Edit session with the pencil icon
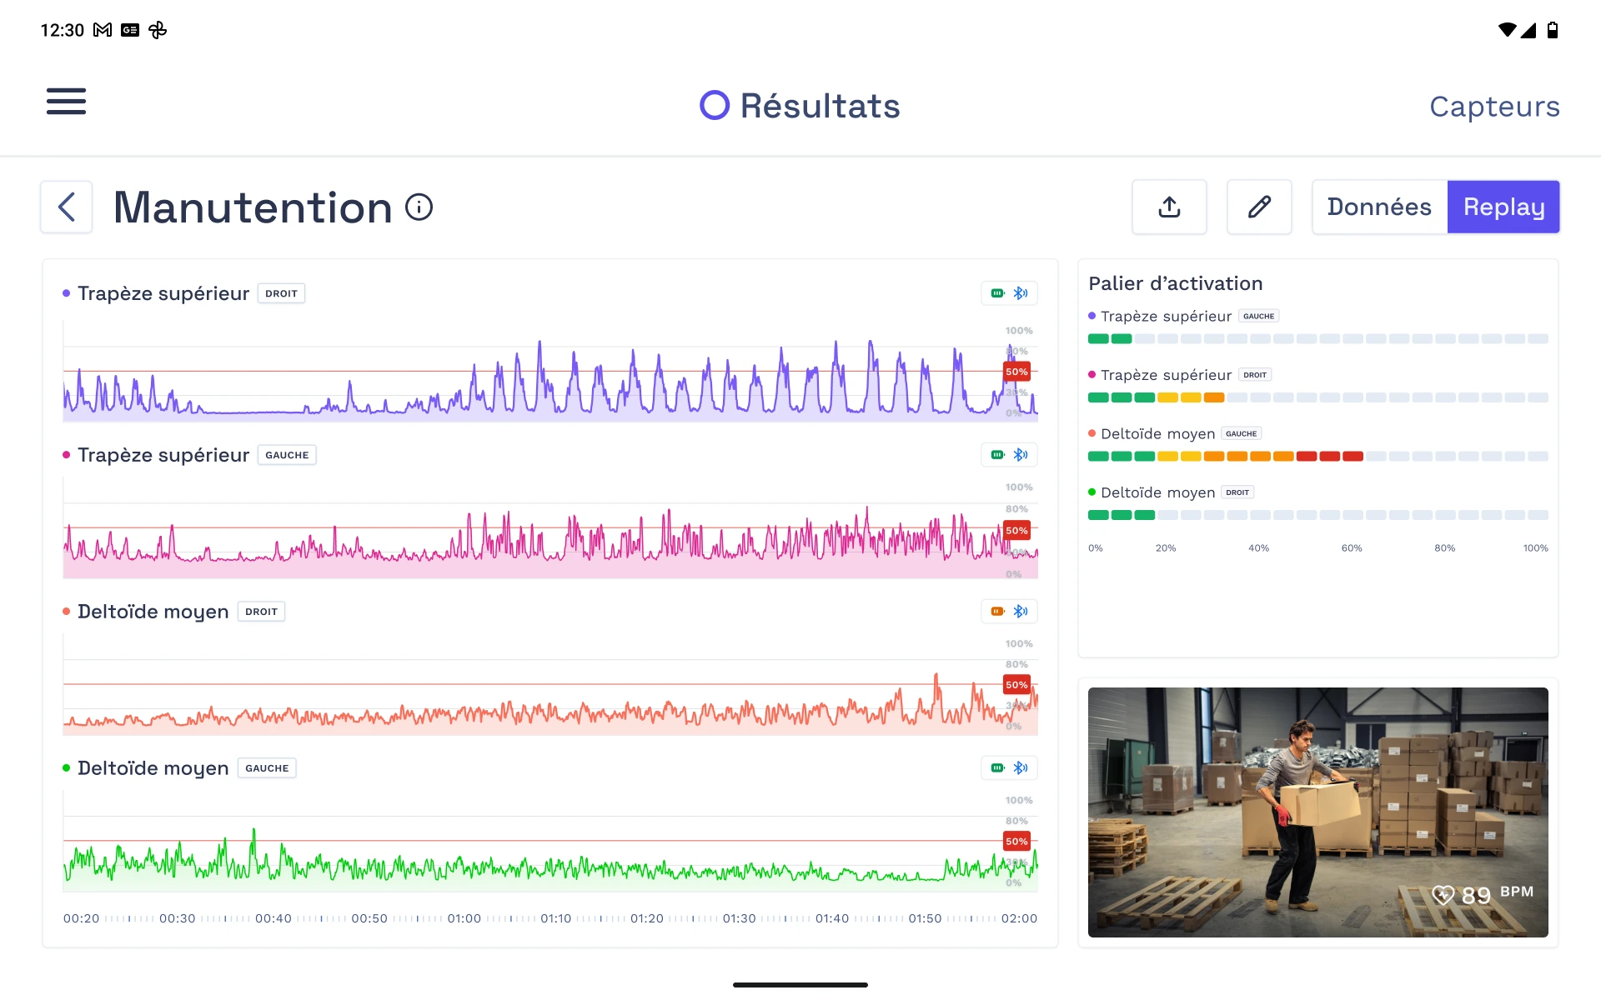 (1259, 207)
